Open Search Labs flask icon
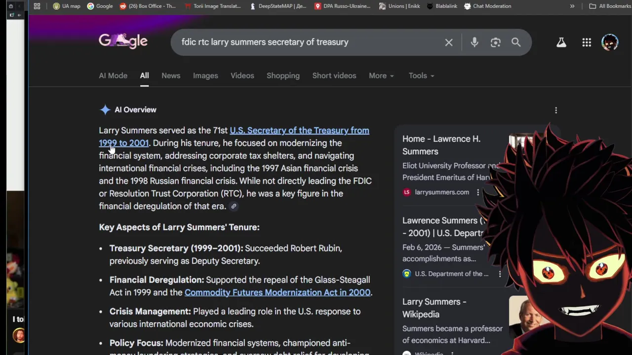Screen dimensions: 632x355 (x=561, y=42)
